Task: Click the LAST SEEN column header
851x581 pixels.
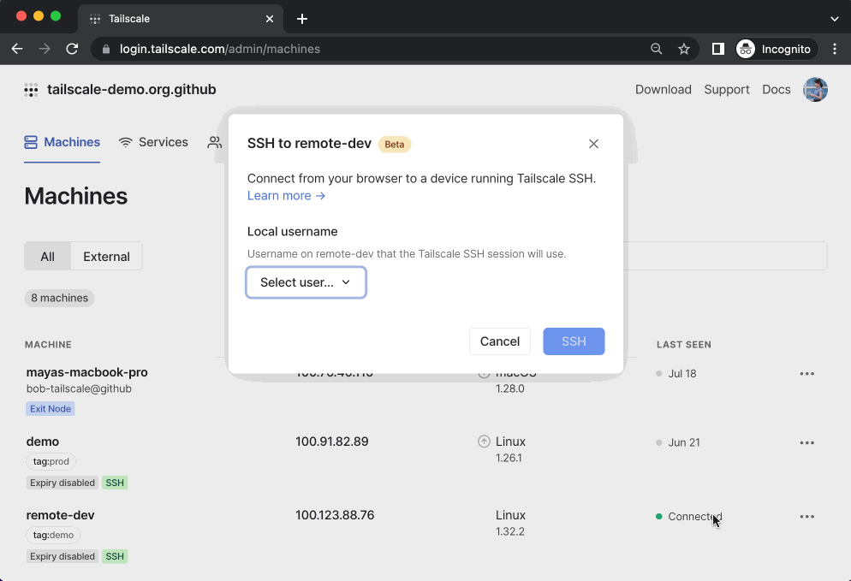Action: coord(684,345)
